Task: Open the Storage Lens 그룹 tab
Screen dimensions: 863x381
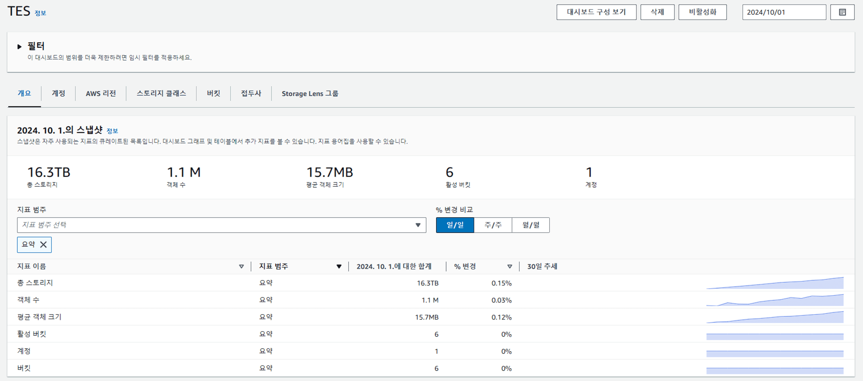Action: [x=310, y=94]
